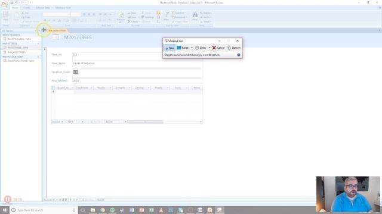Open File Explorer from the taskbar

pyautogui.click(x=93, y=210)
